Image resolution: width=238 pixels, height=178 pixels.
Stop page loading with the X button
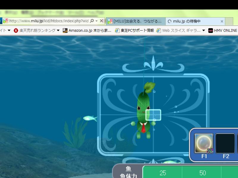point(101,21)
